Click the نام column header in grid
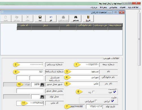The image size is (142, 110). pyautogui.click(x=68, y=25)
